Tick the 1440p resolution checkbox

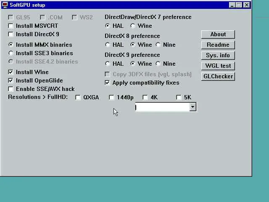111,97
